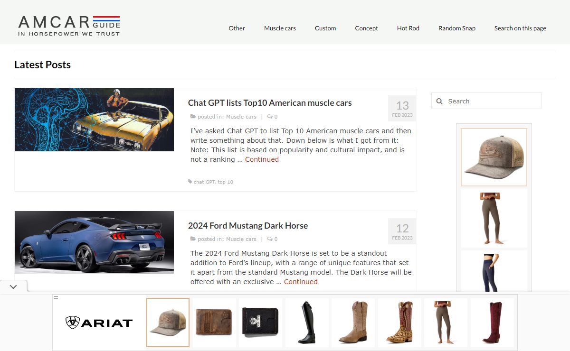Click the ad options icon on bottom banner
This screenshot has width=570, height=351.
click(x=56, y=297)
